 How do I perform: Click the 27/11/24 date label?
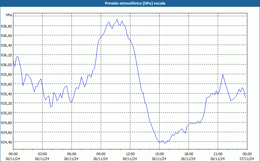click(x=247, y=159)
